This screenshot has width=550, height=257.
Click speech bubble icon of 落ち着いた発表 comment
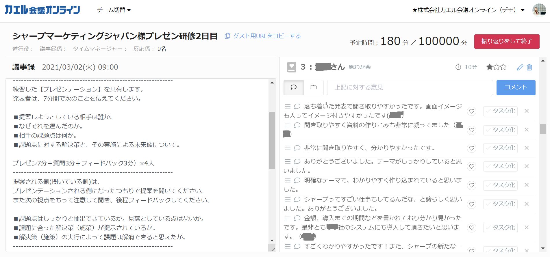(297, 106)
